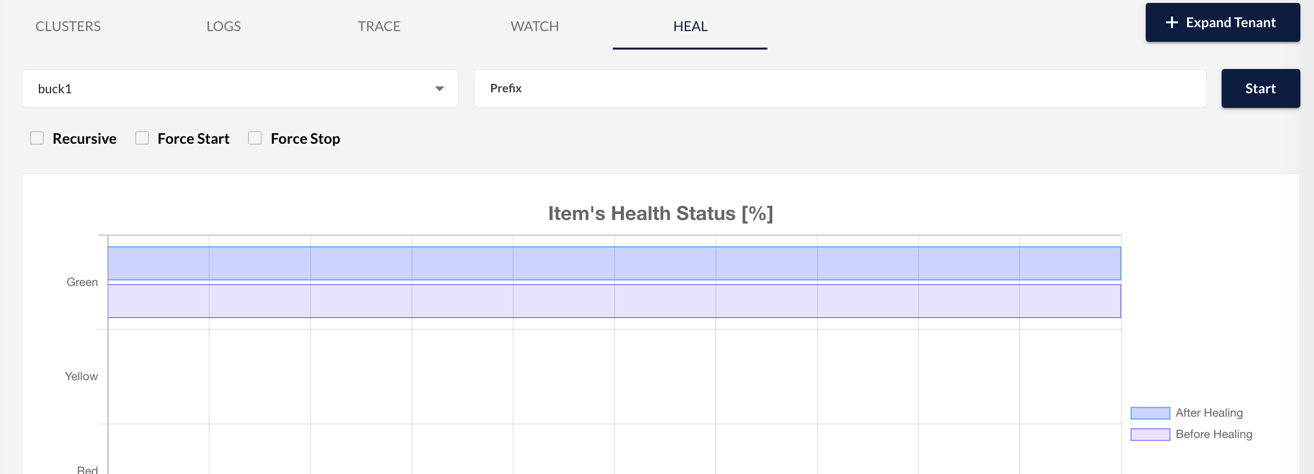Viewport: 1314px width, 474px height.
Task: Check the Force Stop option
Action: [x=254, y=138]
